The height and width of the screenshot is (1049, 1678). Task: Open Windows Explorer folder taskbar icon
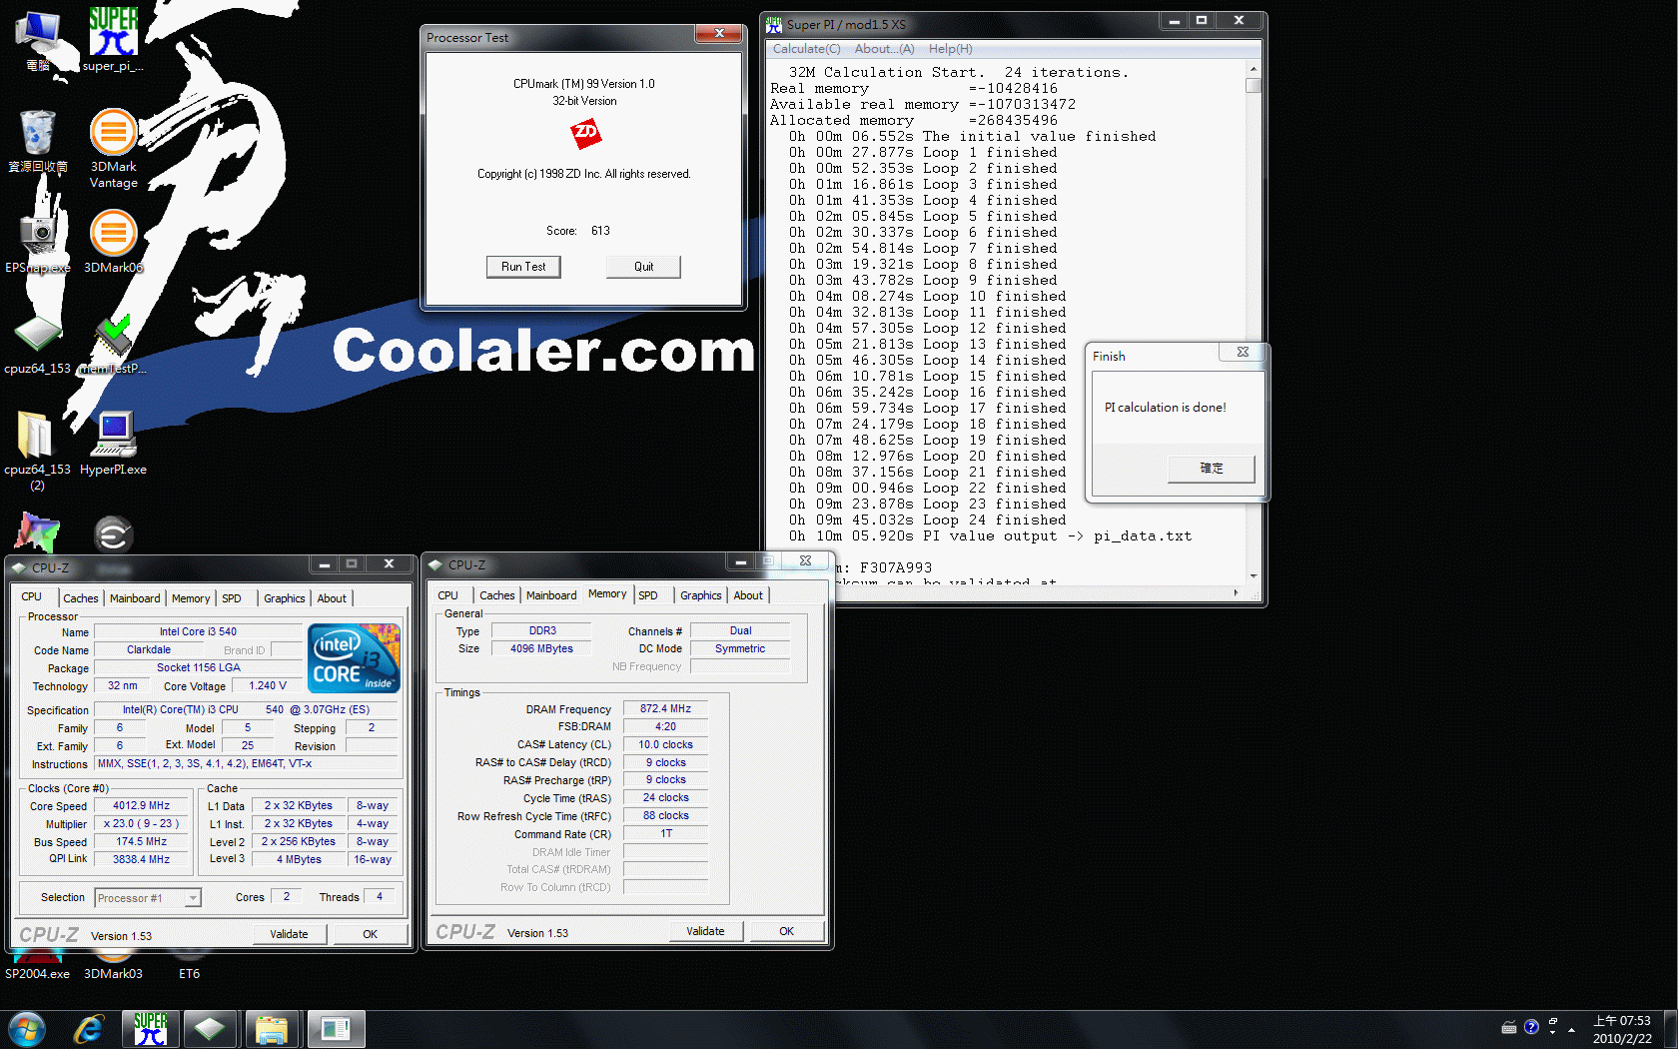tap(271, 1029)
